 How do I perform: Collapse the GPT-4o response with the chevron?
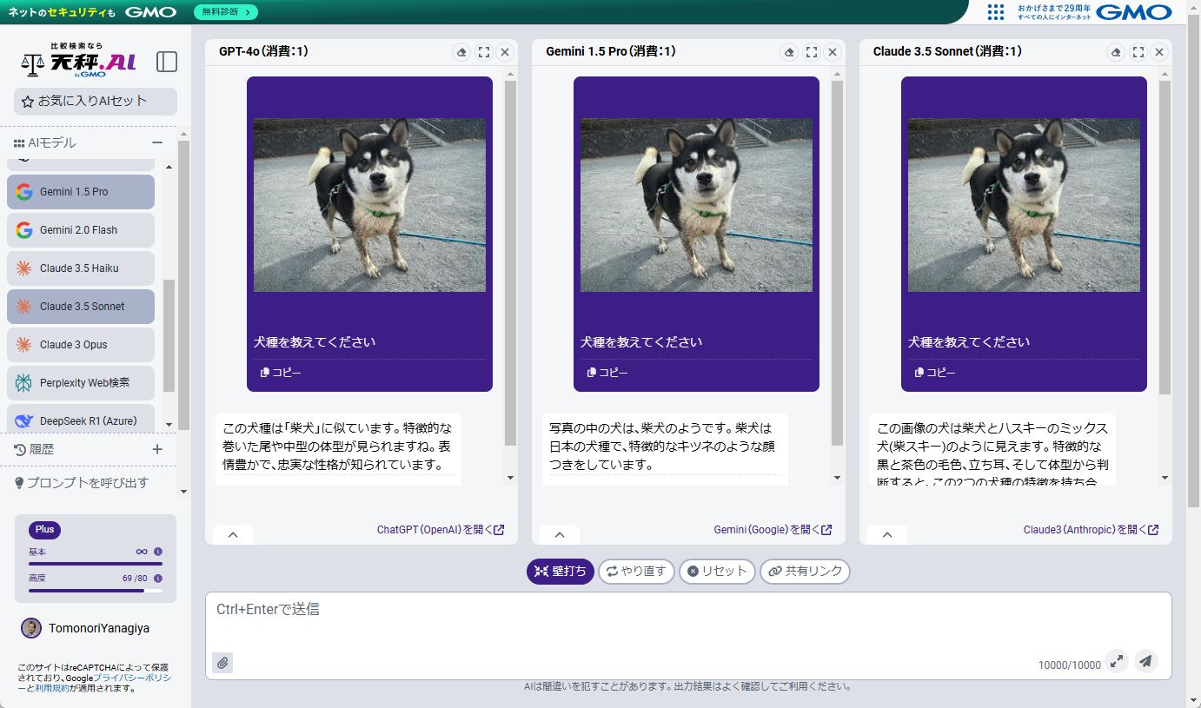[232, 534]
